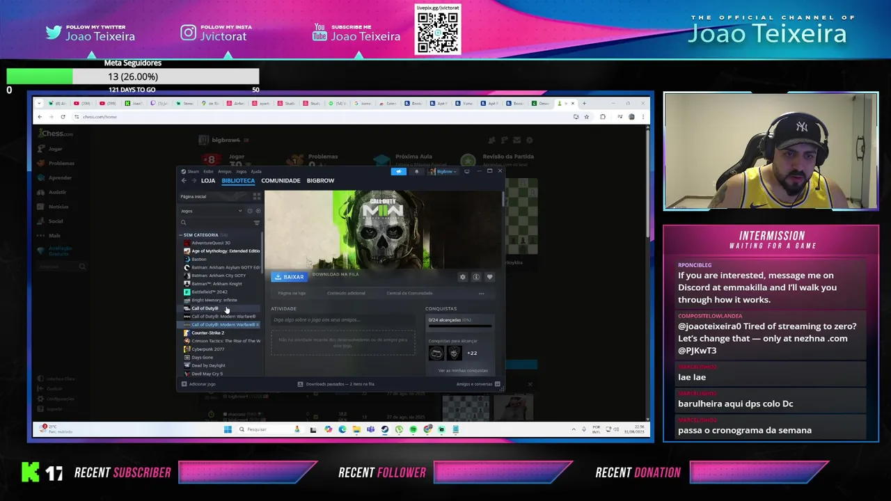Click the Amigos e conversas chat icon
Image resolution: width=891 pixels, height=501 pixels.
pos(497,384)
